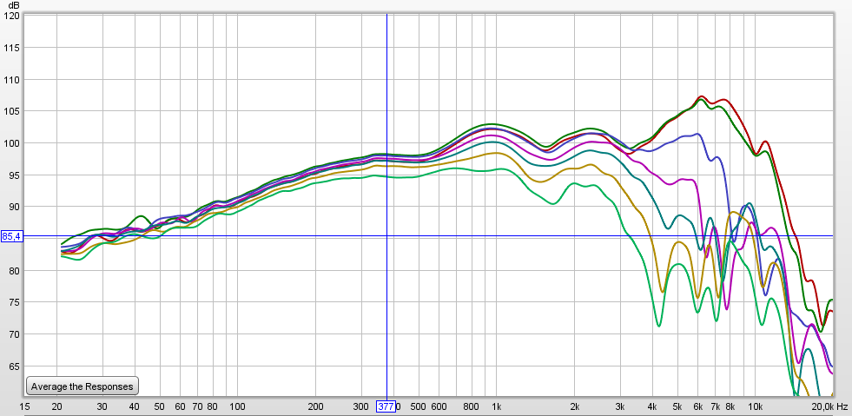852x416 pixels.
Task: Click the 95 dB axis label
Action: tap(15, 175)
